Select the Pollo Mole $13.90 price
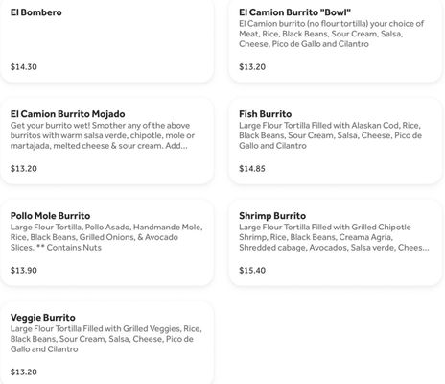445x384 pixels. click(24, 271)
